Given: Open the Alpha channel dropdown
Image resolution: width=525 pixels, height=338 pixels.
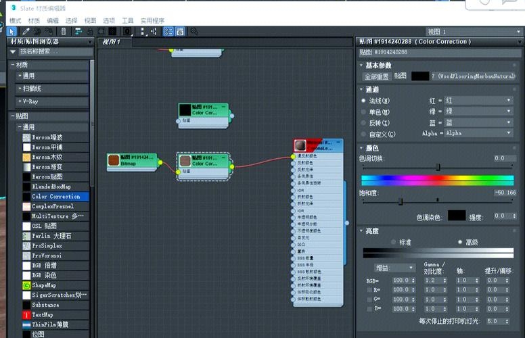Looking at the screenshot, I should click(x=479, y=133).
